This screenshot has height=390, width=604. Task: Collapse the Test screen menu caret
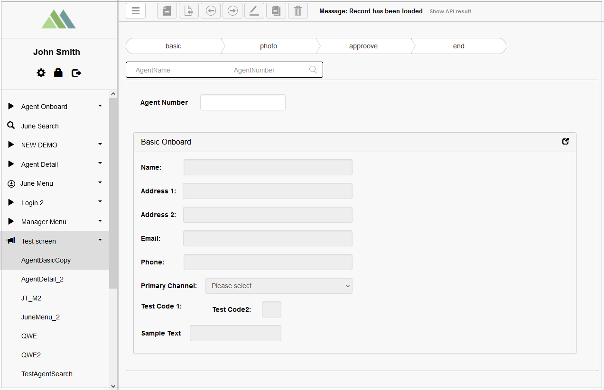tap(100, 240)
